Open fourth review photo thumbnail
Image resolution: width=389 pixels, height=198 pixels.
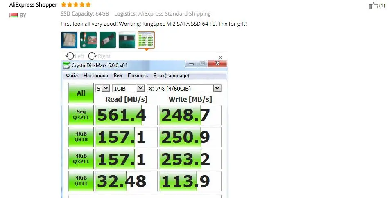127,40
